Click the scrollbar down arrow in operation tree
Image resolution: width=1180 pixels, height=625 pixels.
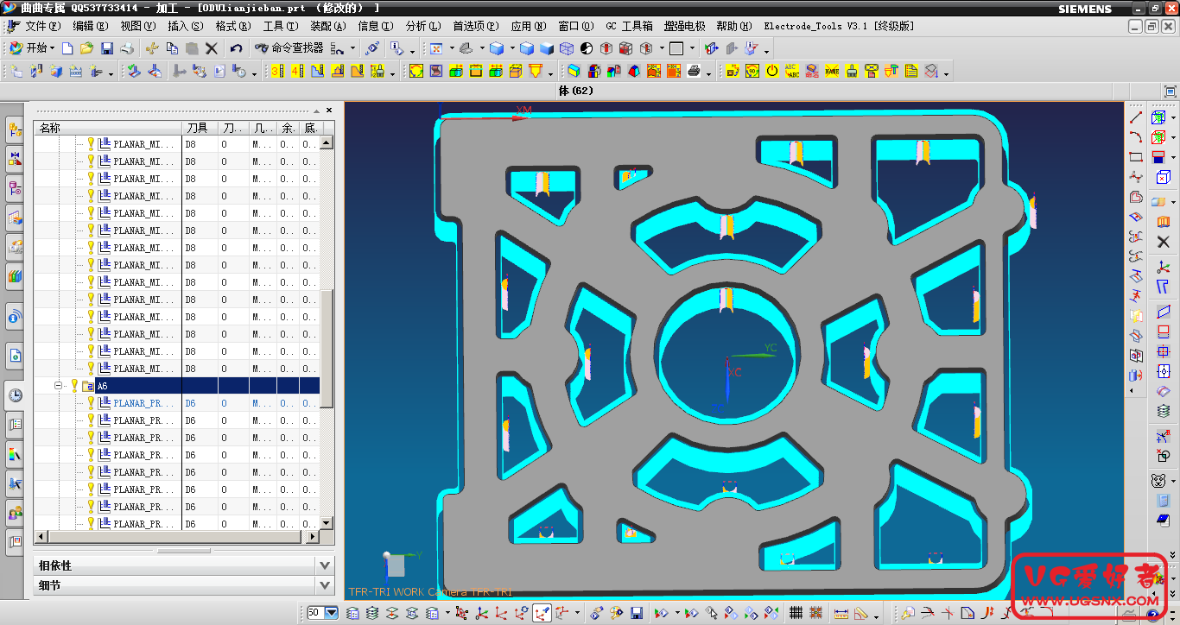point(327,522)
